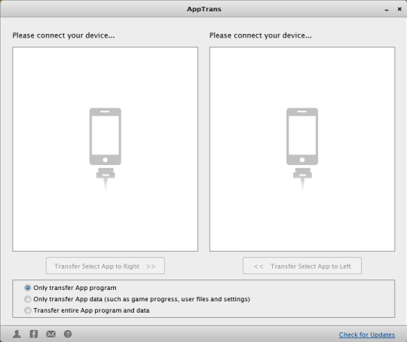Open the Facebook page icon

click(x=34, y=334)
